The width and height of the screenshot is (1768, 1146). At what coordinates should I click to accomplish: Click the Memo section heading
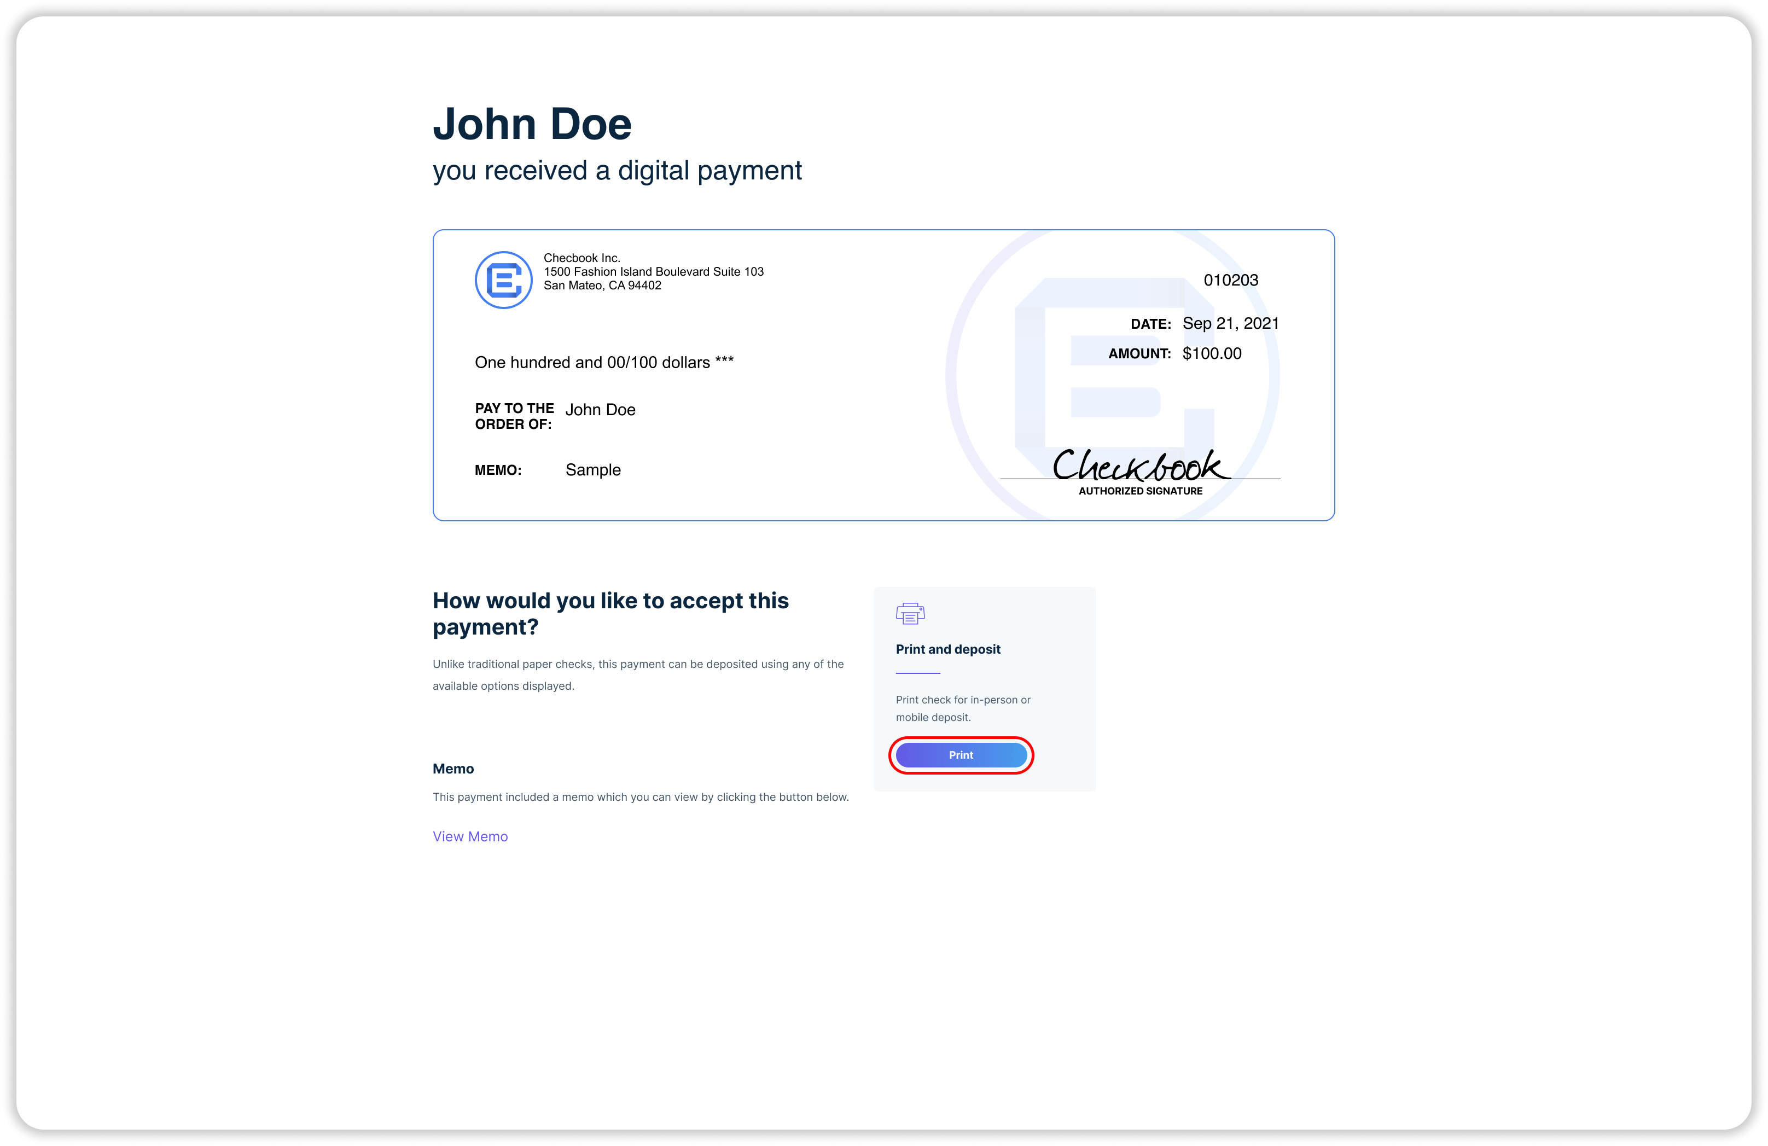click(x=453, y=769)
